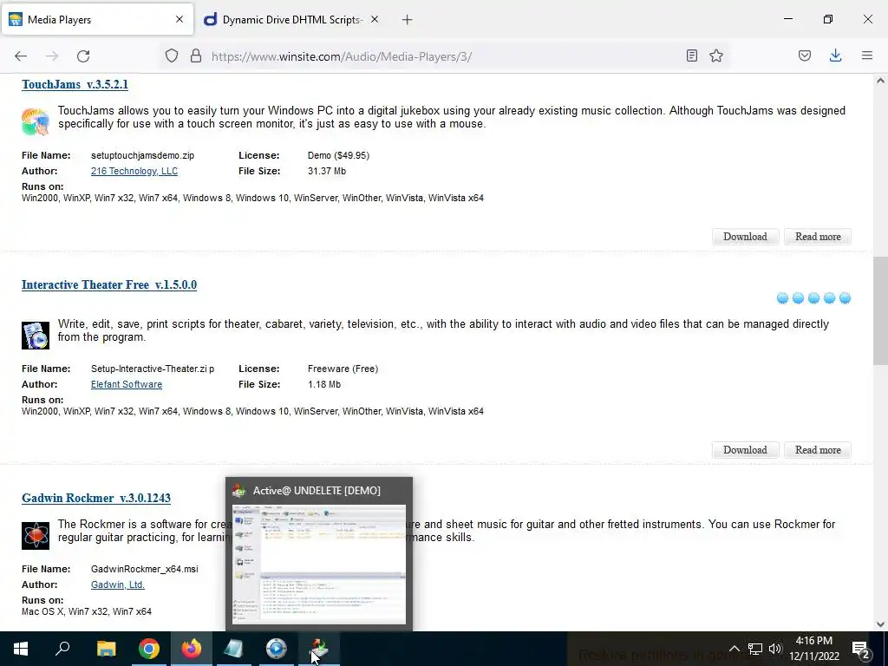This screenshot has width=888, height=666.
Task: Show site security padlock info
Action: (196, 55)
